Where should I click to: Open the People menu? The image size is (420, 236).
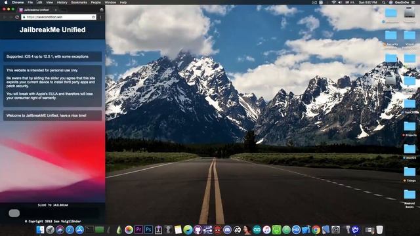coord(96,3)
